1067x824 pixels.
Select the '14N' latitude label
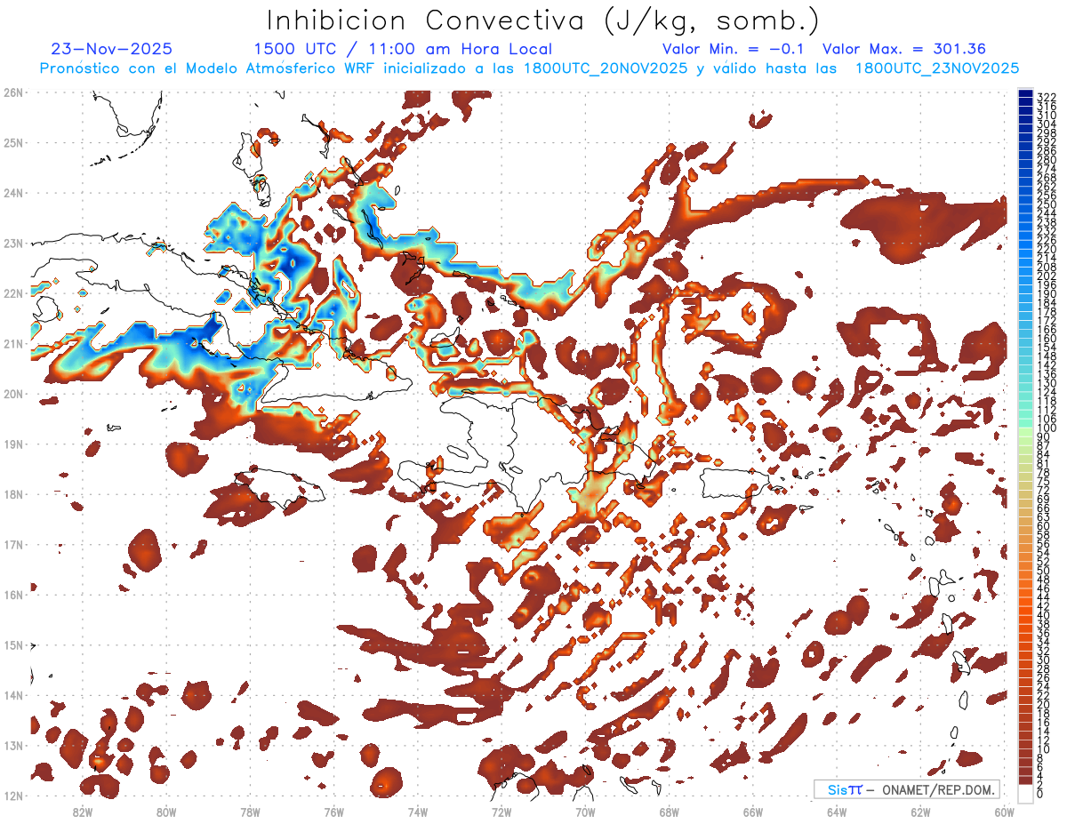pos(13,695)
